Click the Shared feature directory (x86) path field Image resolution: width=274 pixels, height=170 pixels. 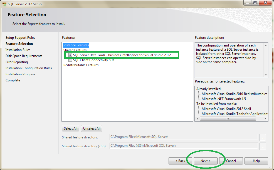184,146
